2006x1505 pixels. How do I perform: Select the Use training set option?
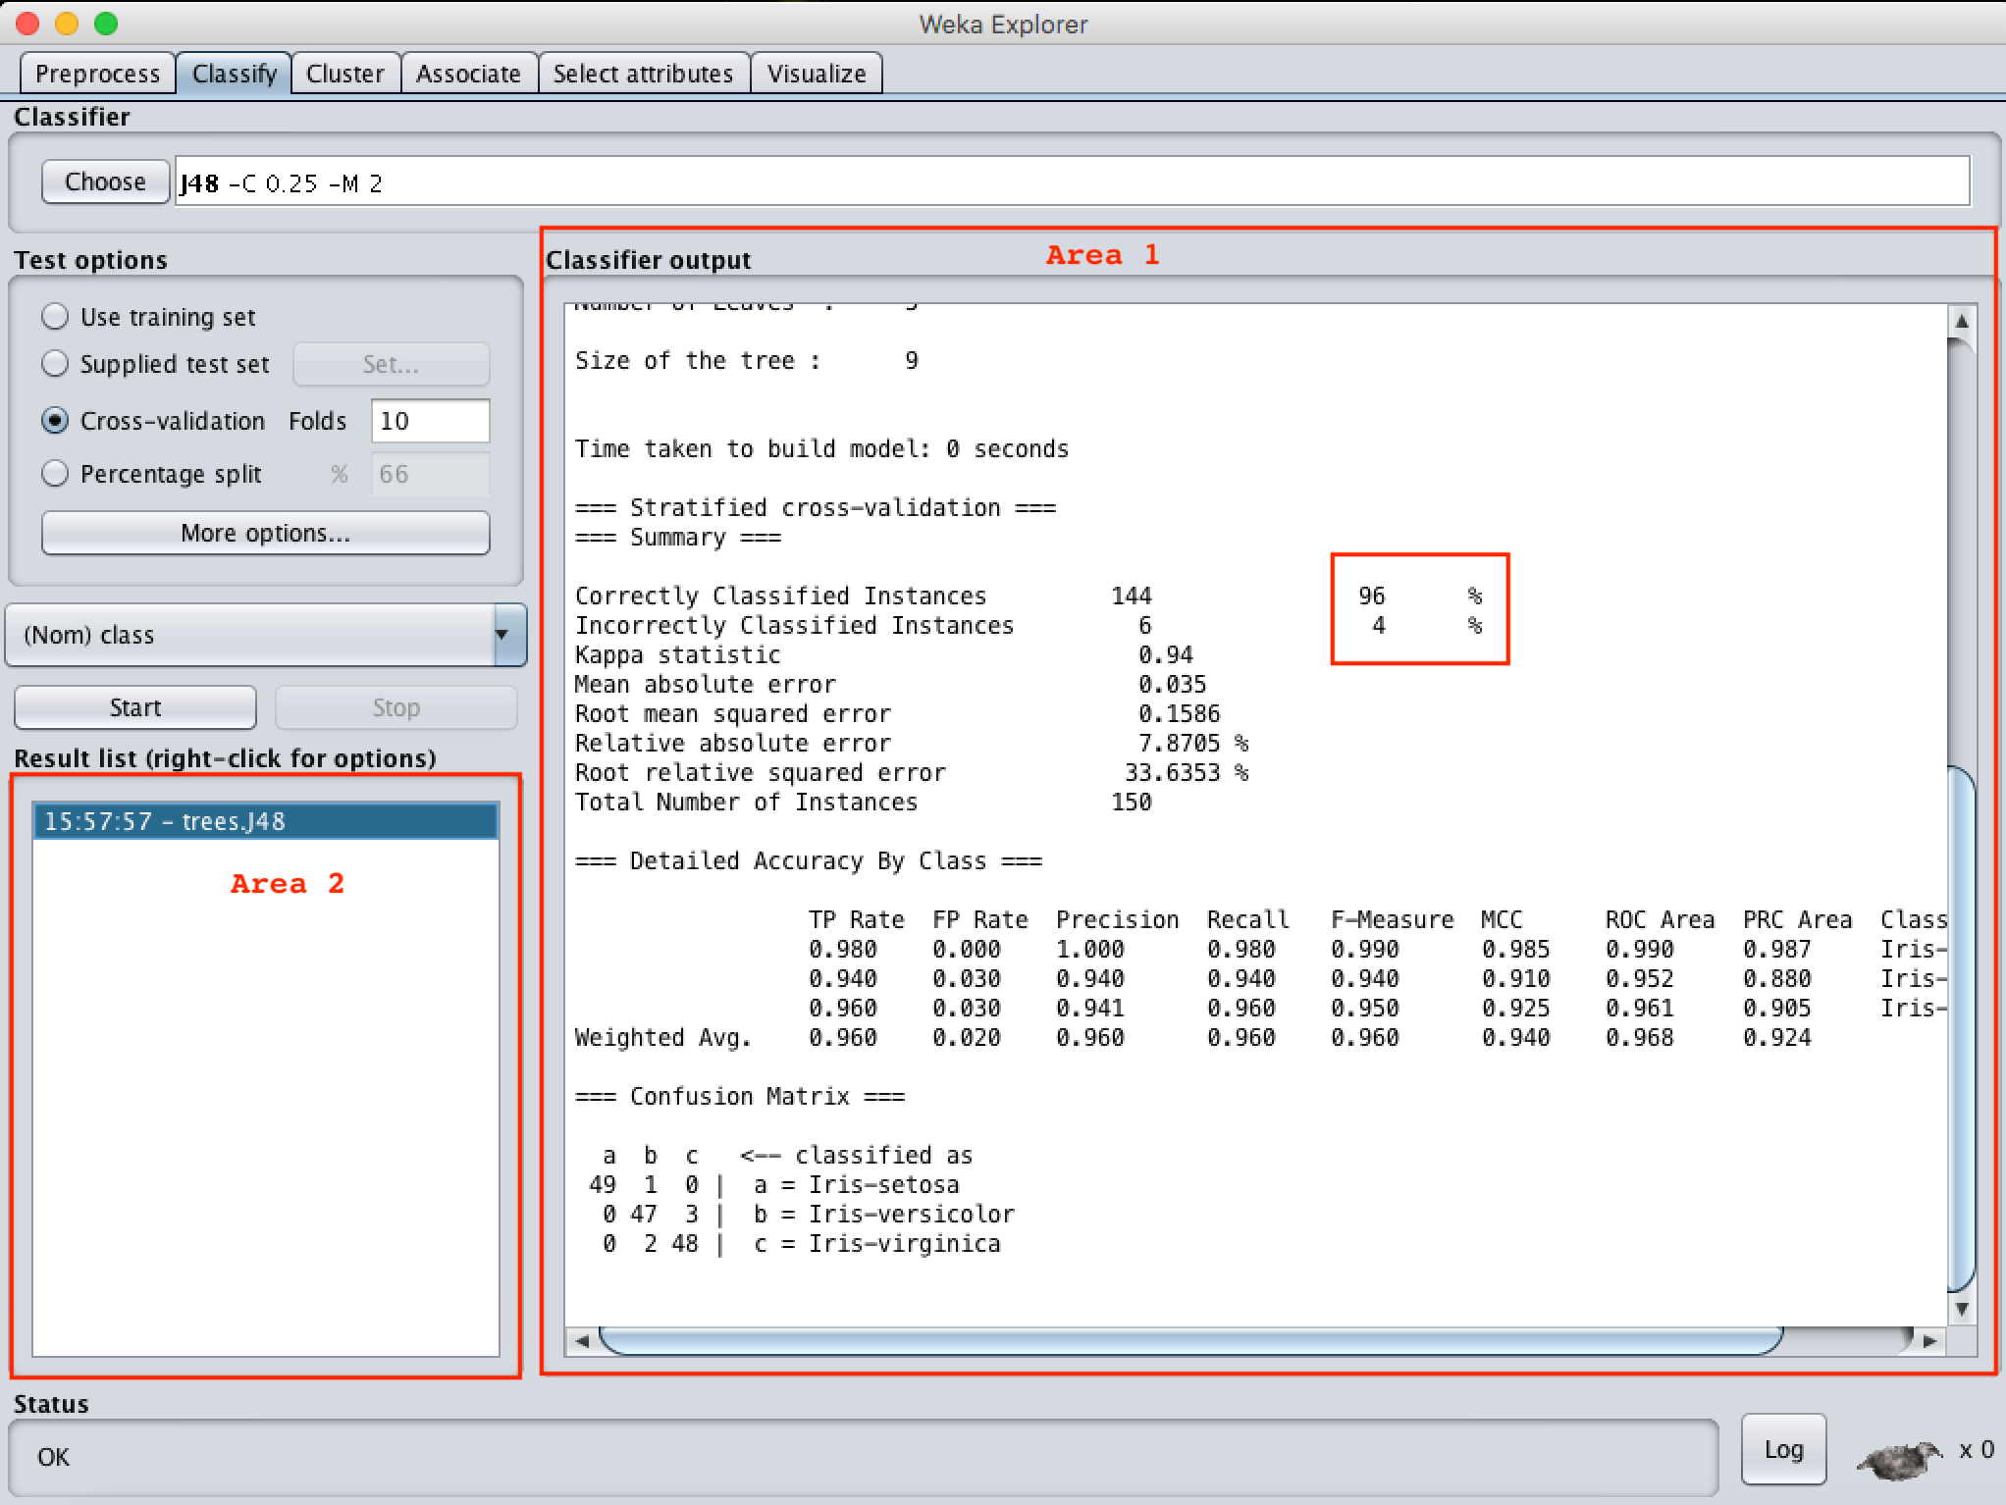coord(55,317)
